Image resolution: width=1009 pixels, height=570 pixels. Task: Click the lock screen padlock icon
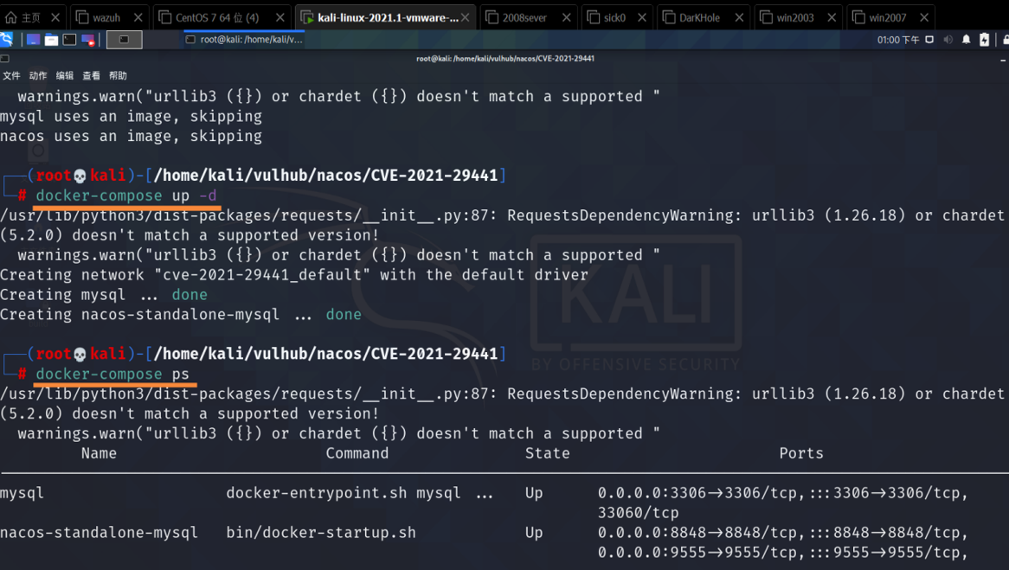click(x=1006, y=40)
